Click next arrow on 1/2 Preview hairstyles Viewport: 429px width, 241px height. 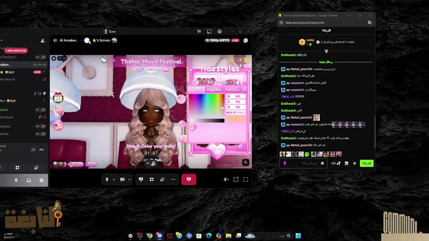(x=238, y=82)
